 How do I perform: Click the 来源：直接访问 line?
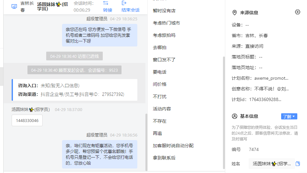click(248, 46)
